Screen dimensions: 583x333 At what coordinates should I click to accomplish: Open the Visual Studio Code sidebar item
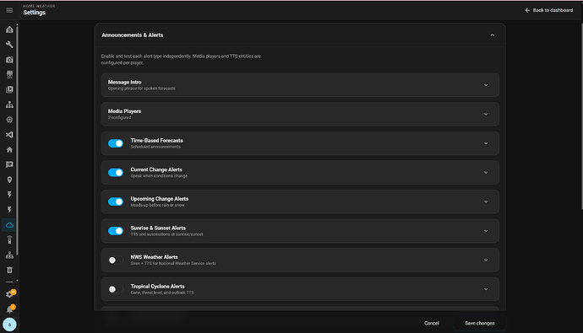tap(9, 135)
